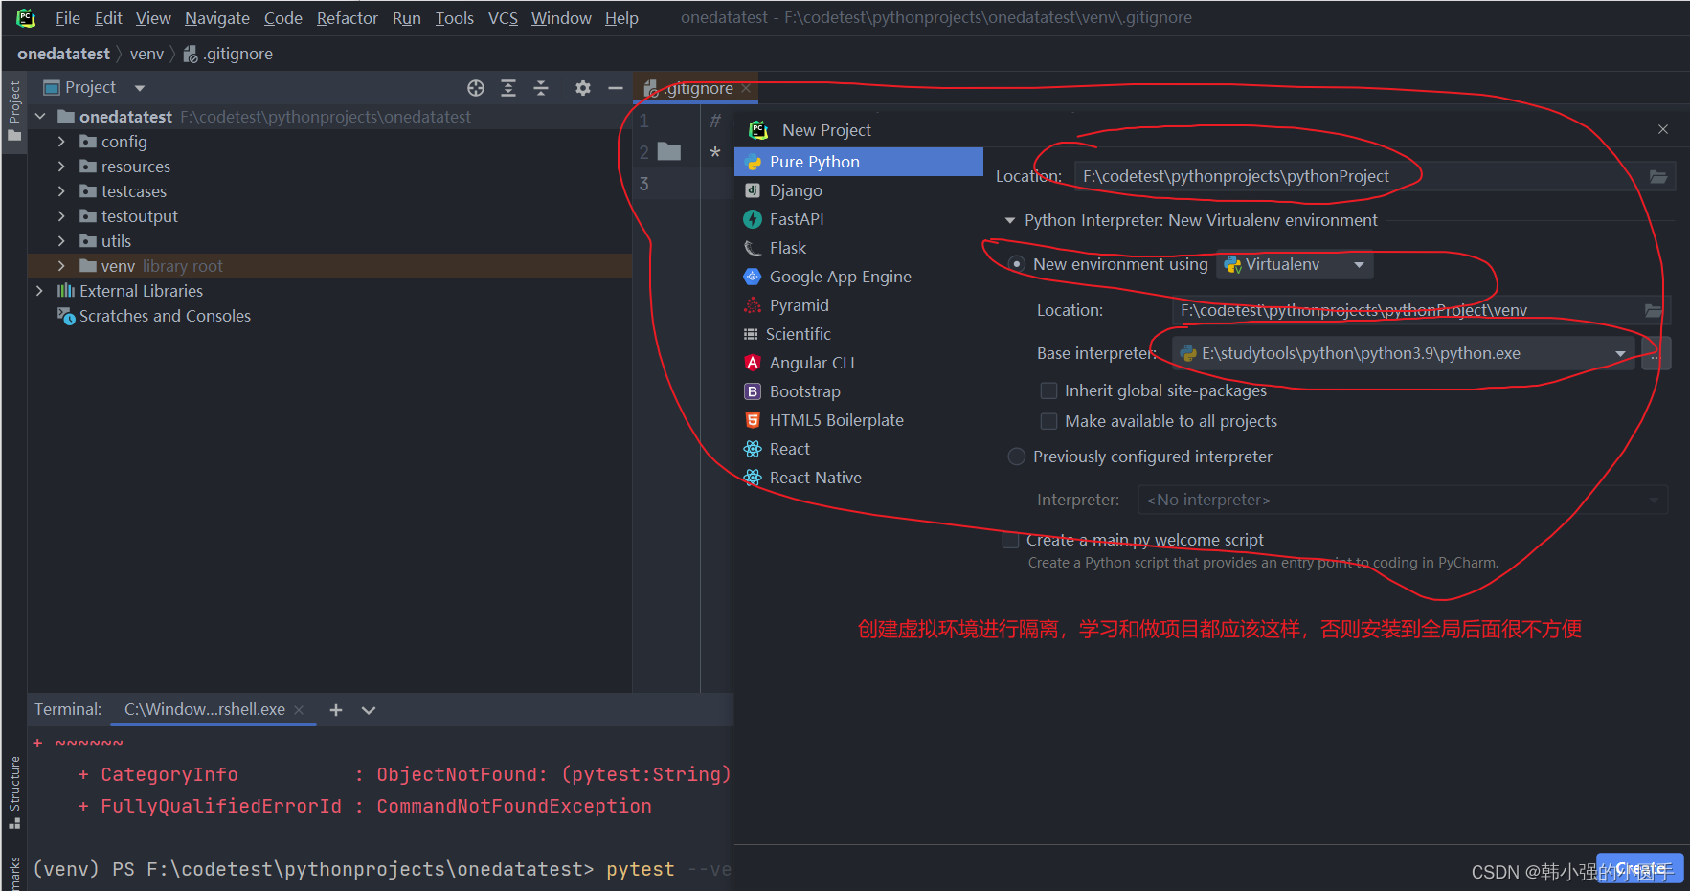Open the Virtualenv environment type dropdown

pyautogui.click(x=1295, y=265)
